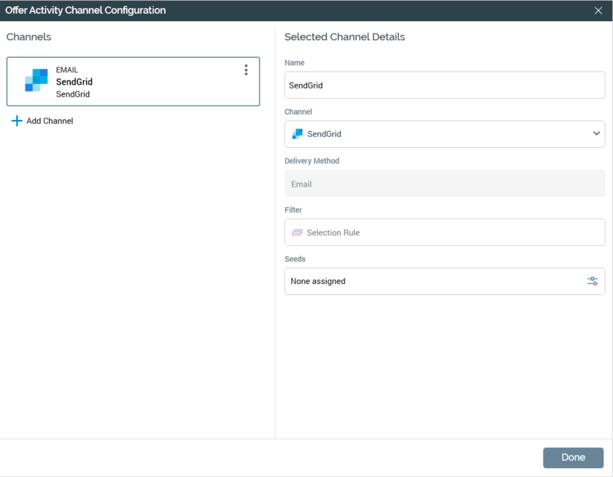Viewport: 613px width, 477px height.
Task: Click the Channels panel heading
Action: 29,37
